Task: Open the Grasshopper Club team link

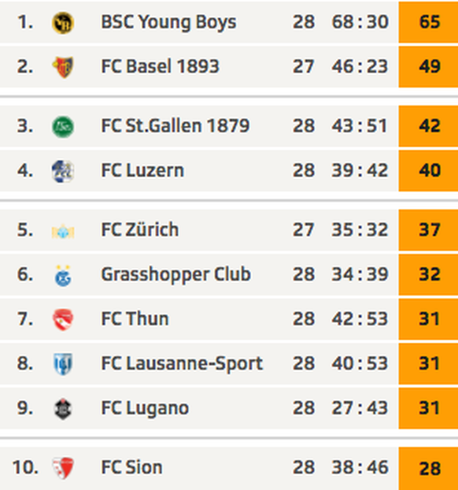Action: [x=176, y=275]
